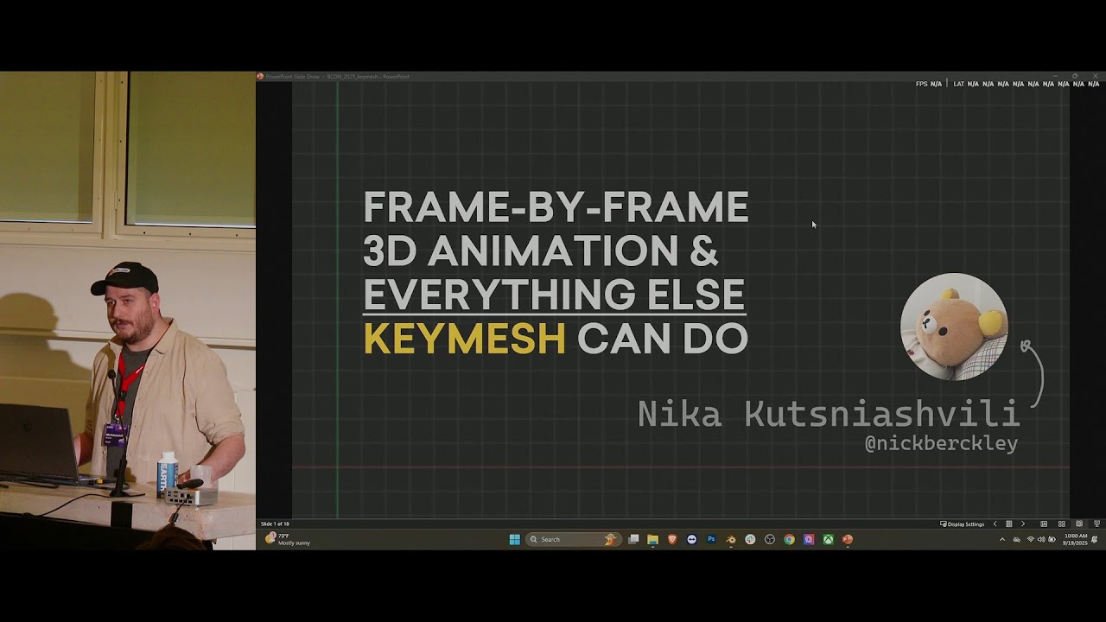Open the volume control tray icon

tap(1041, 539)
